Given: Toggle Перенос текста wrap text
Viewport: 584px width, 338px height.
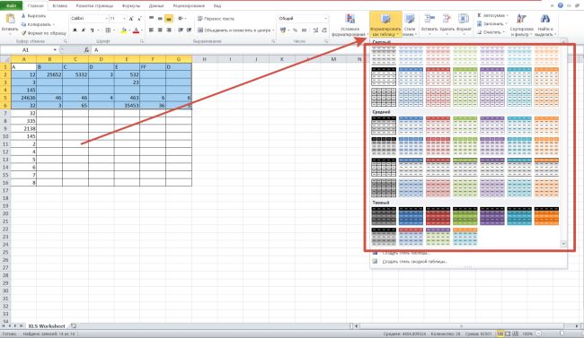Looking at the screenshot, I should tap(216, 19).
